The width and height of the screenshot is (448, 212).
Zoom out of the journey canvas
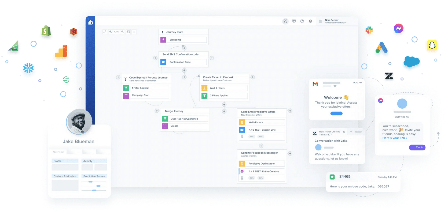(122, 32)
